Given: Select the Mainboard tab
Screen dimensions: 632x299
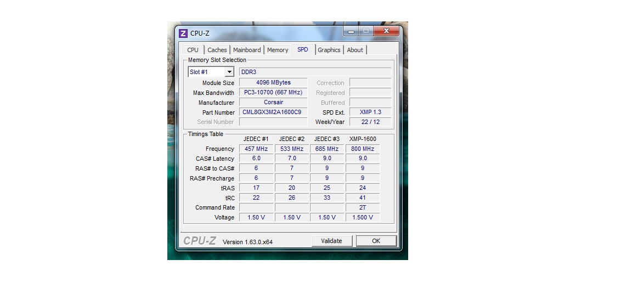Looking at the screenshot, I should point(247,50).
